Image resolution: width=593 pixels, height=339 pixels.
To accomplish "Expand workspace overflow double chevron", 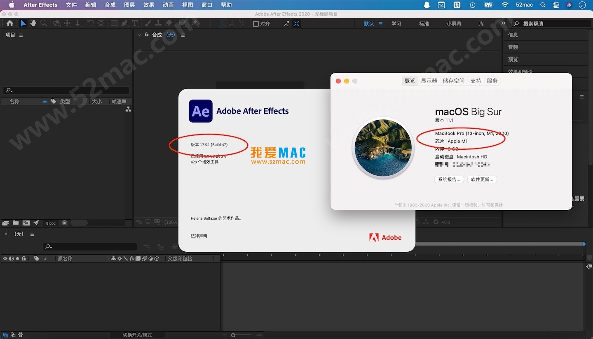I will (503, 23).
